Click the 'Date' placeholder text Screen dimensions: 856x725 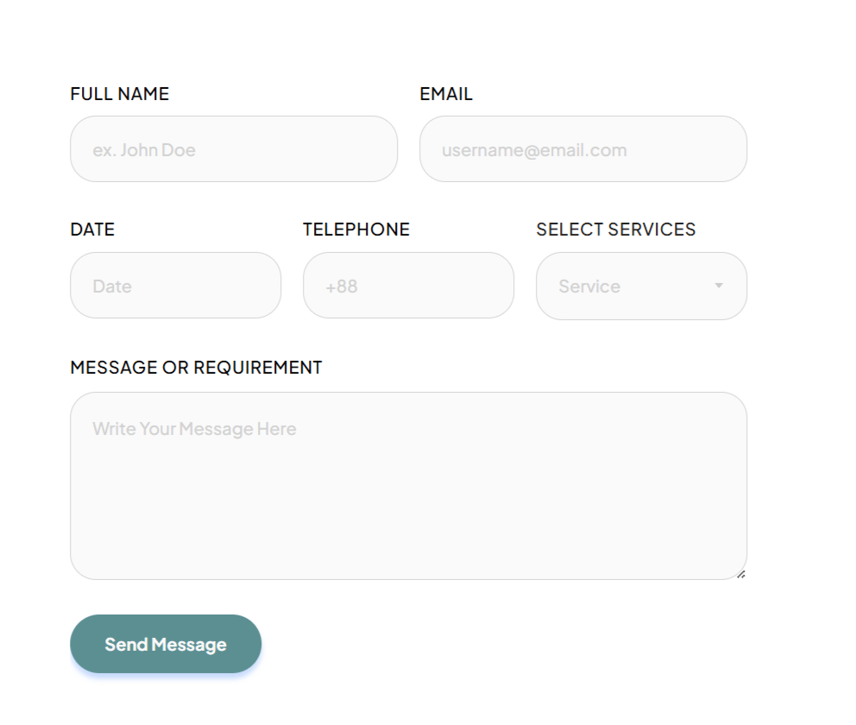112,287
